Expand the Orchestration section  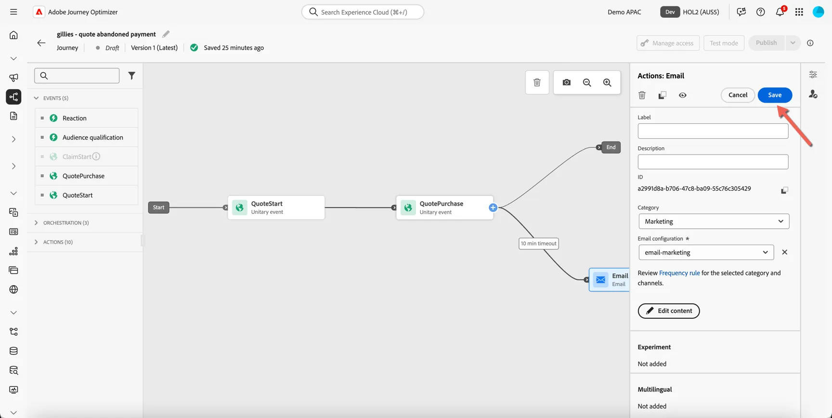point(36,223)
